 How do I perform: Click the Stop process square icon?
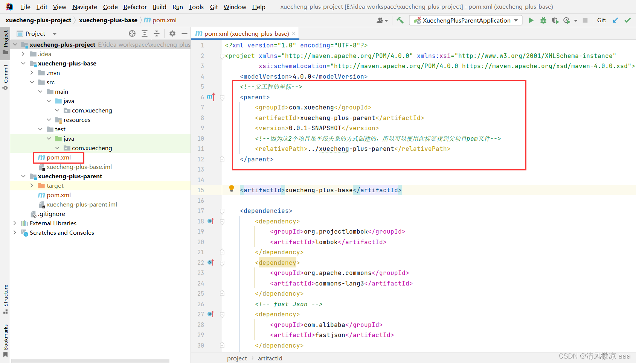(585, 20)
